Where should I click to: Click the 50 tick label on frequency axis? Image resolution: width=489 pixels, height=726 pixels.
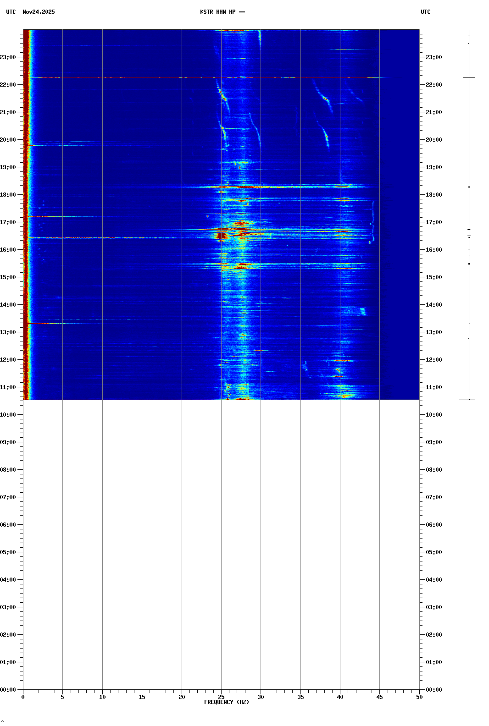click(419, 697)
